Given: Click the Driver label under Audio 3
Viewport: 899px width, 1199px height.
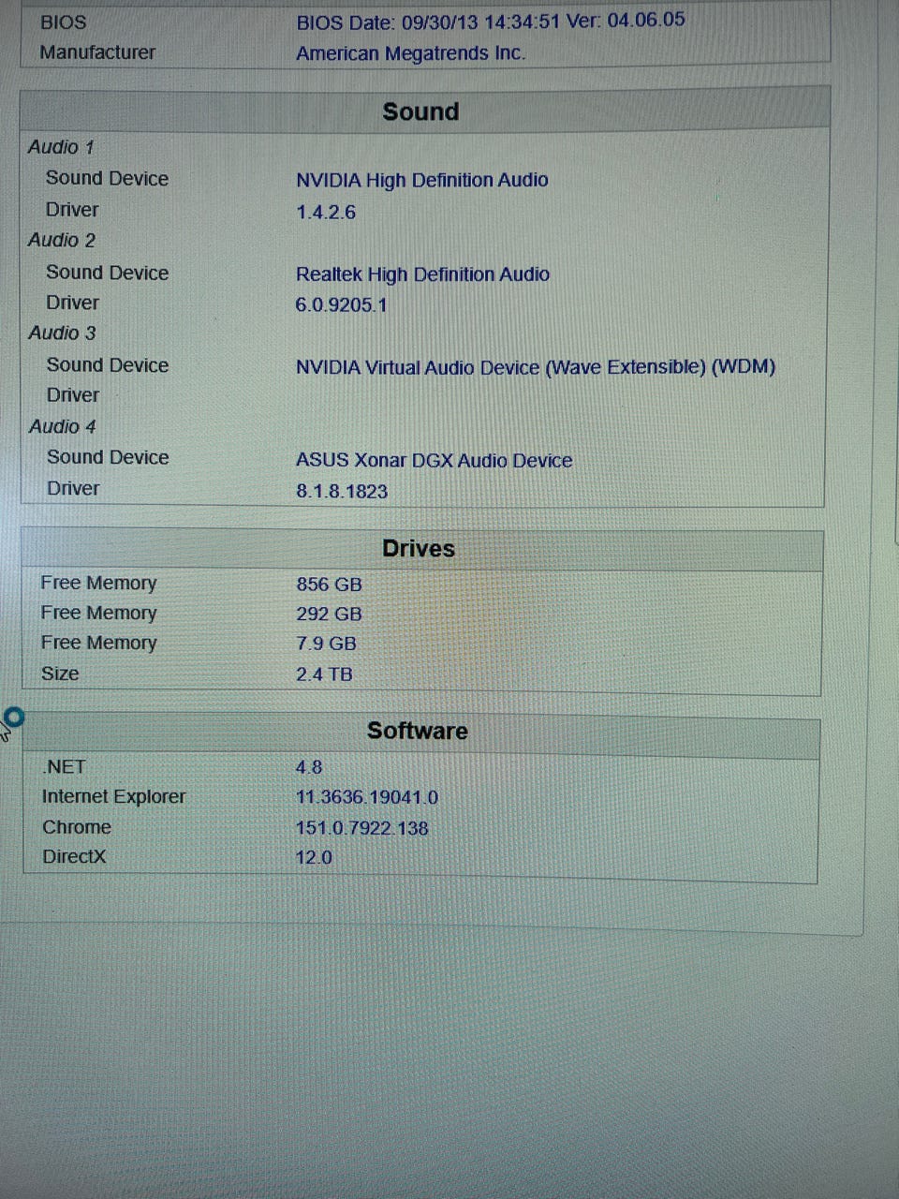Looking at the screenshot, I should pos(73,395).
